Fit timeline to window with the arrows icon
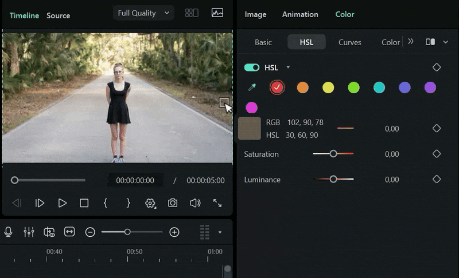Screen dimensions: 459x278 [x=69, y=232]
